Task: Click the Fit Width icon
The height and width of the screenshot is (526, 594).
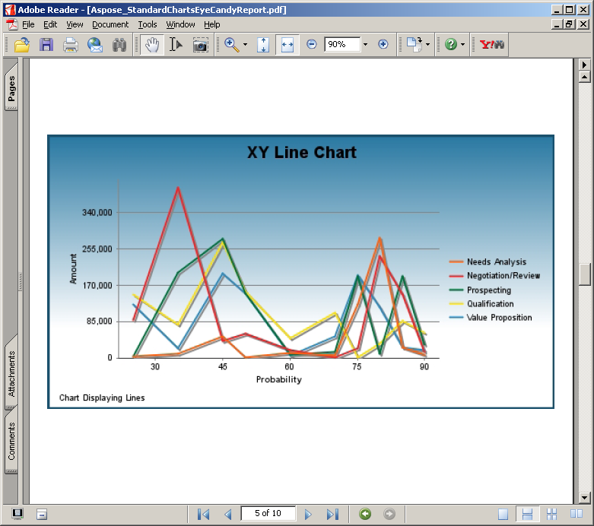Action: click(x=287, y=45)
